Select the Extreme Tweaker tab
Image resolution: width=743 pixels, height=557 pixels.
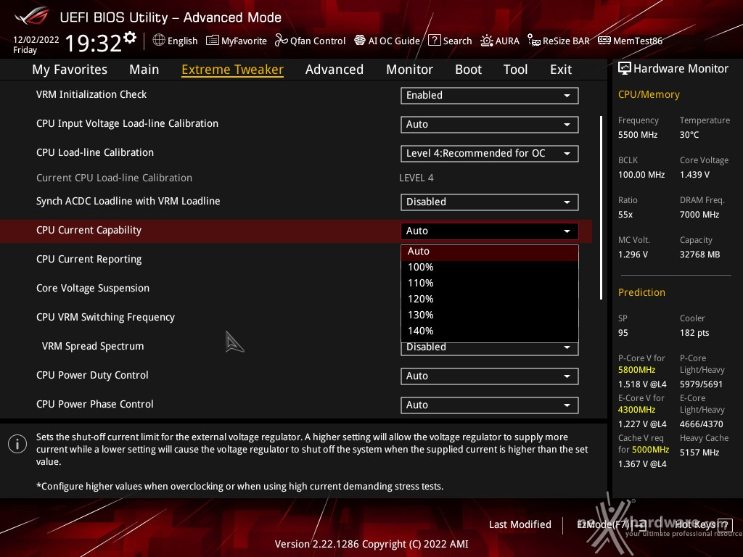(x=233, y=70)
